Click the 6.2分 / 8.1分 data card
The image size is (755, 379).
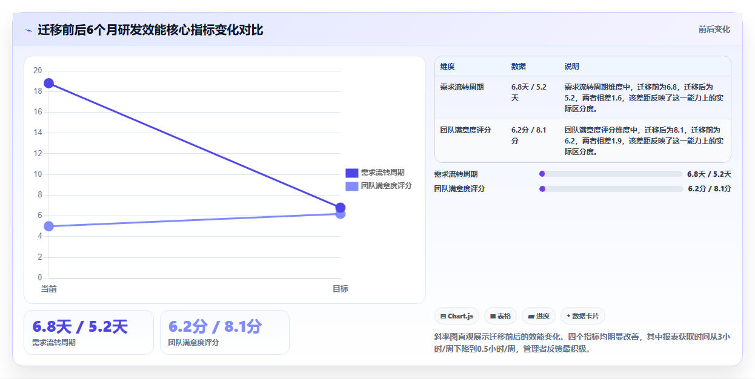(x=225, y=332)
